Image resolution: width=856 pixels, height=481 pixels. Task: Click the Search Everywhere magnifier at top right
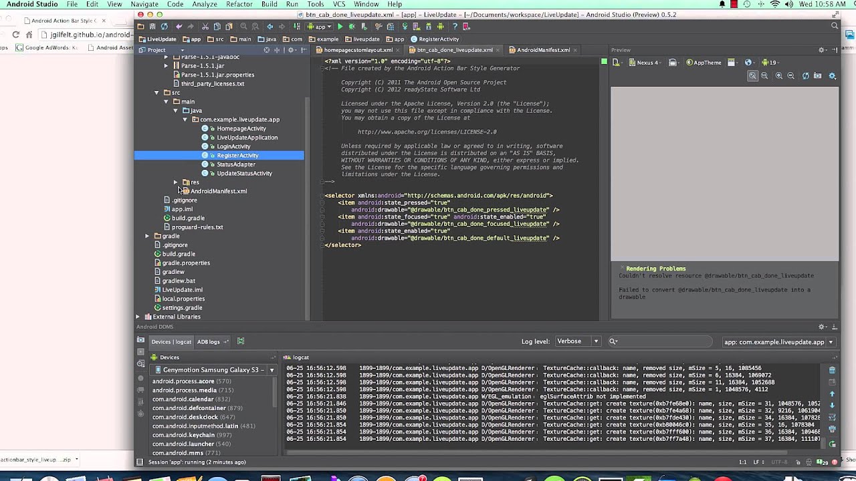(835, 26)
